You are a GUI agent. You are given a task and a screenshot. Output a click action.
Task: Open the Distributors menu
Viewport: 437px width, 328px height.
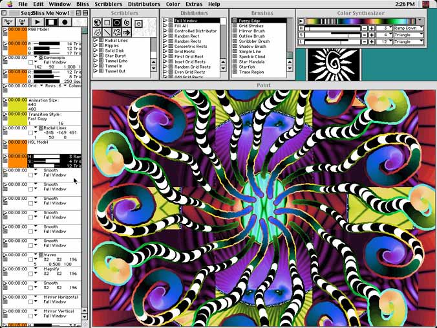click(x=144, y=4)
